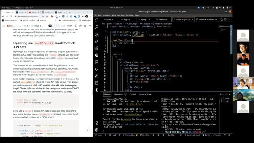Image resolution: width=254 pixels, height=143 pixels.
Task: Click Activities in the GNOME top bar
Action: pyautogui.click(x=6, y=8)
